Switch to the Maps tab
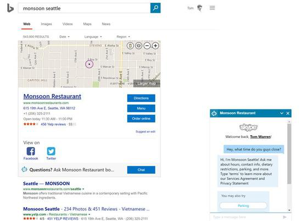Viewport: 302px width, 221px height. coord(87,24)
